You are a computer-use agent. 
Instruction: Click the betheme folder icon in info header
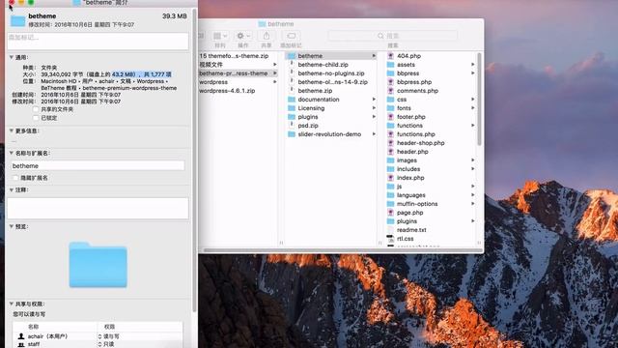tap(17, 20)
